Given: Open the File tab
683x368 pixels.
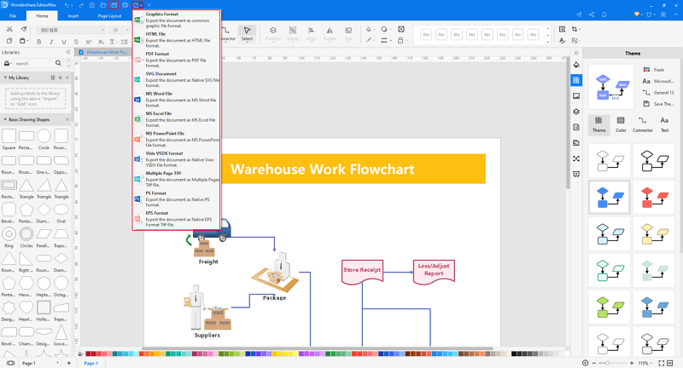Looking at the screenshot, I should (x=13, y=15).
